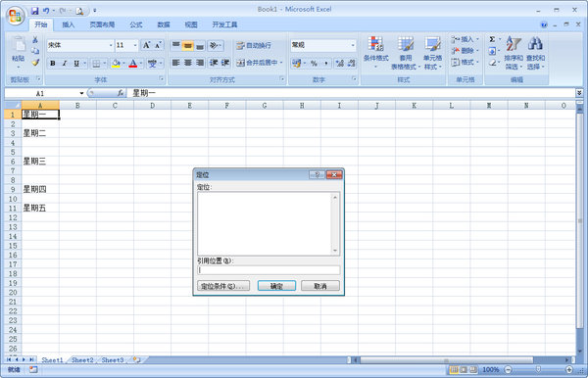
Task: Click AutoSum sigma icon
Action: point(492,39)
